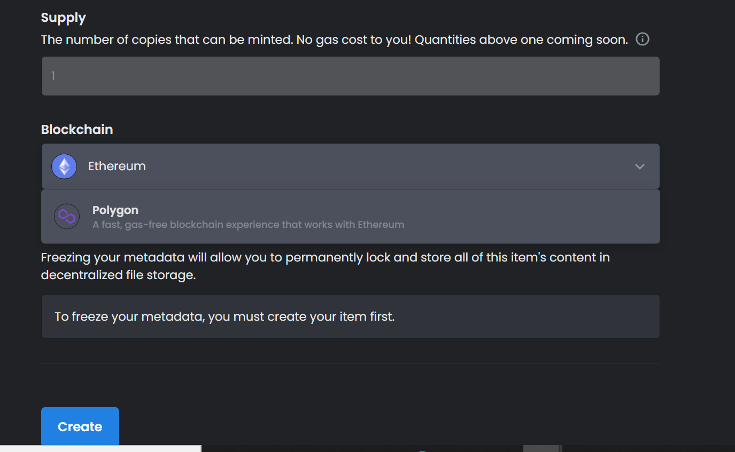Click the Ethereum diamond logo icon
This screenshot has width=735, height=452.
pos(64,166)
